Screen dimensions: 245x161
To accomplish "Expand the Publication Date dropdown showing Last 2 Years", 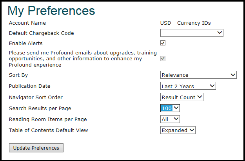I will [x=188, y=86].
